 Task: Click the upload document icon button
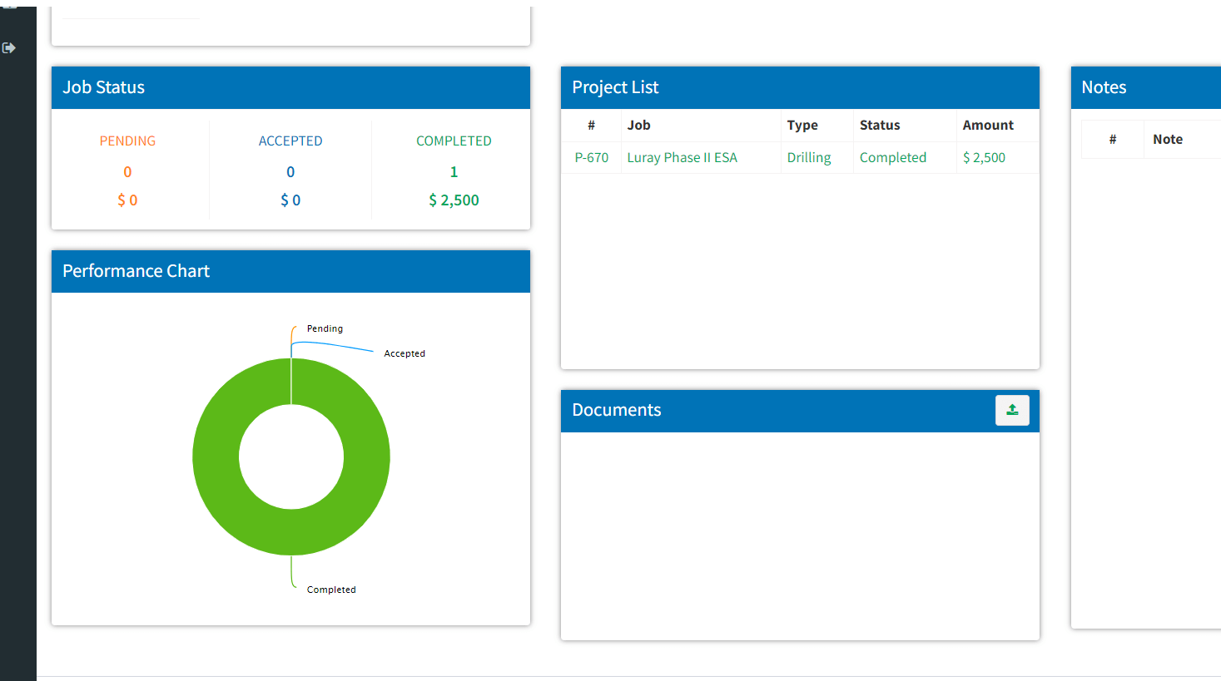(1011, 410)
